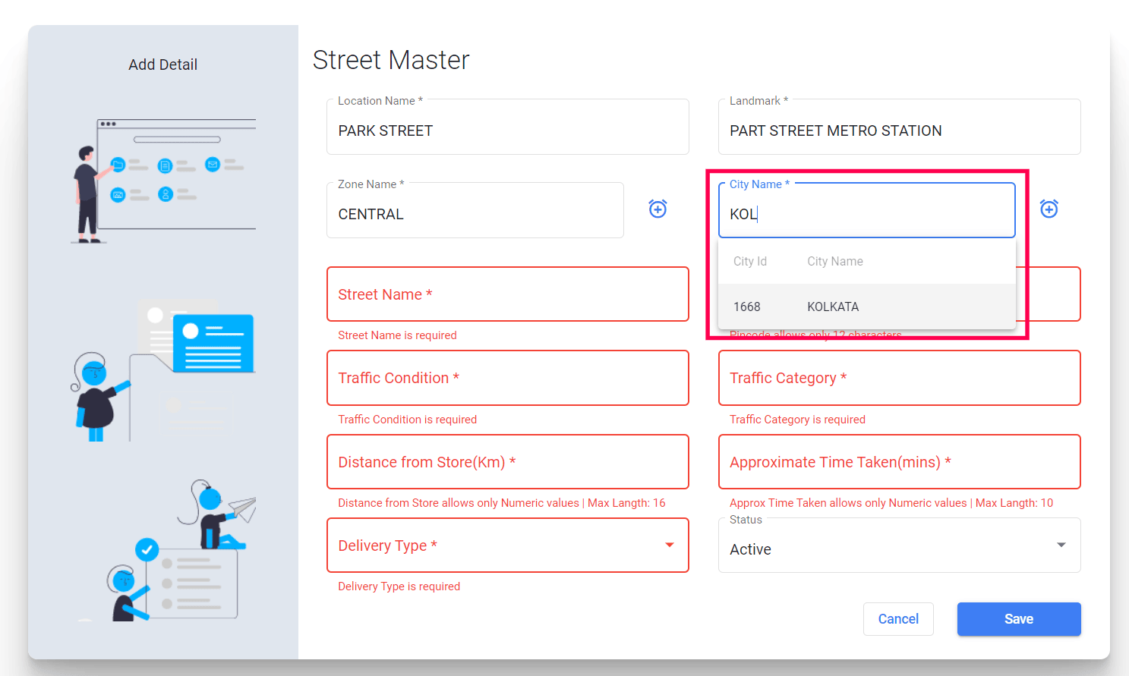Focus the Street Name field
Image resolution: width=1129 pixels, height=676 pixels.
click(507, 294)
